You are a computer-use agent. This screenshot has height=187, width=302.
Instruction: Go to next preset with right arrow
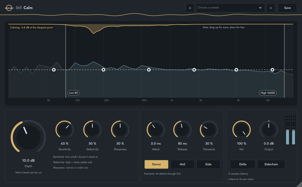271,8
